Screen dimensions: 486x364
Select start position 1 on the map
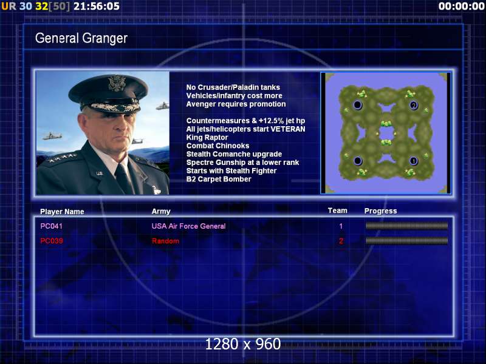click(x=414, y=161)
